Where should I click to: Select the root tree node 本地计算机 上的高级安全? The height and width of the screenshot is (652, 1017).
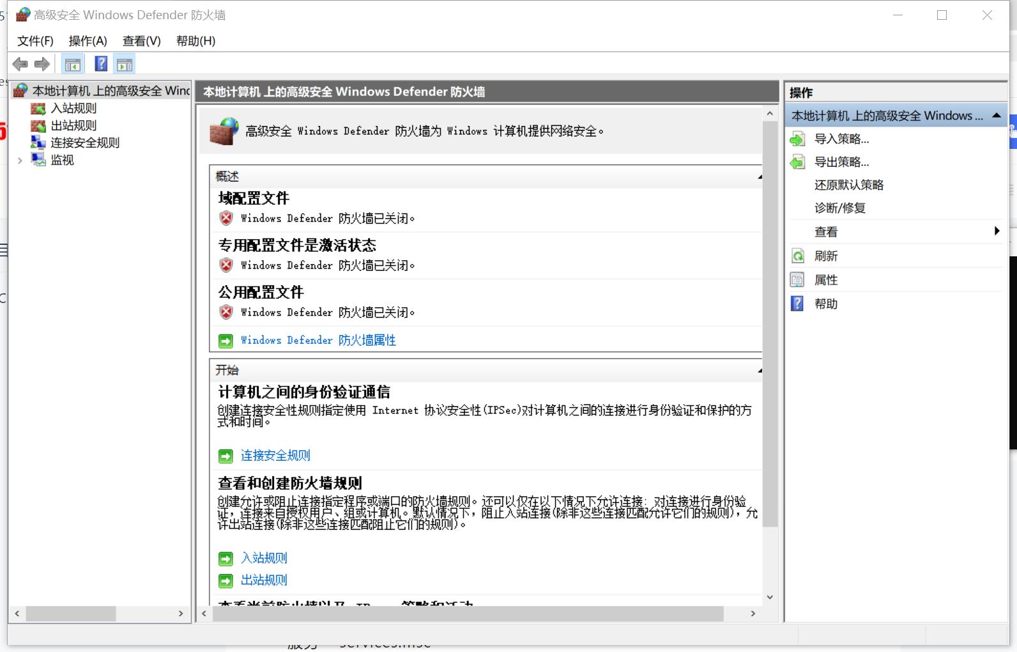111,91
